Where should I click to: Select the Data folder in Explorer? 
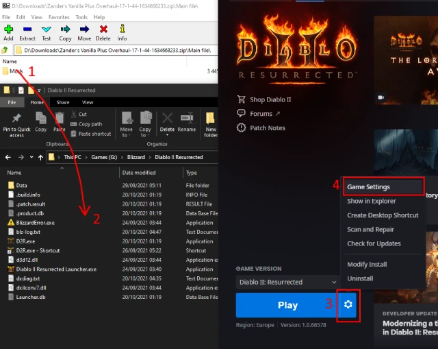coord(21,185)
